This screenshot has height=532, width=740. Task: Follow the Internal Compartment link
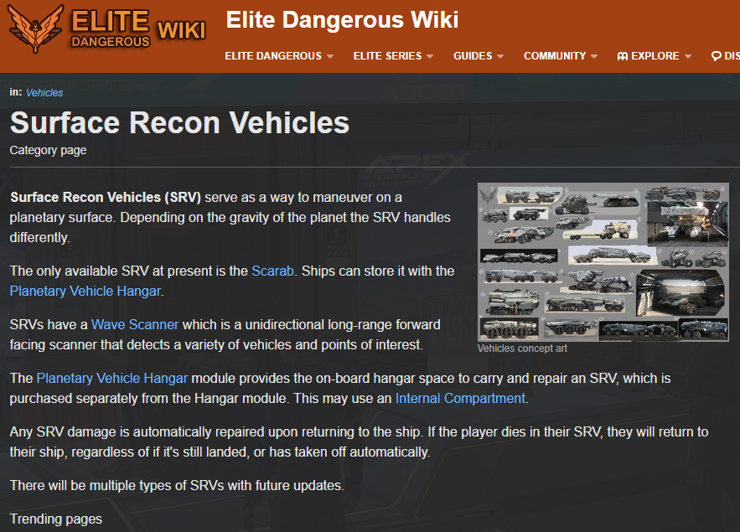pyautogui.click(x=460, y=399)
